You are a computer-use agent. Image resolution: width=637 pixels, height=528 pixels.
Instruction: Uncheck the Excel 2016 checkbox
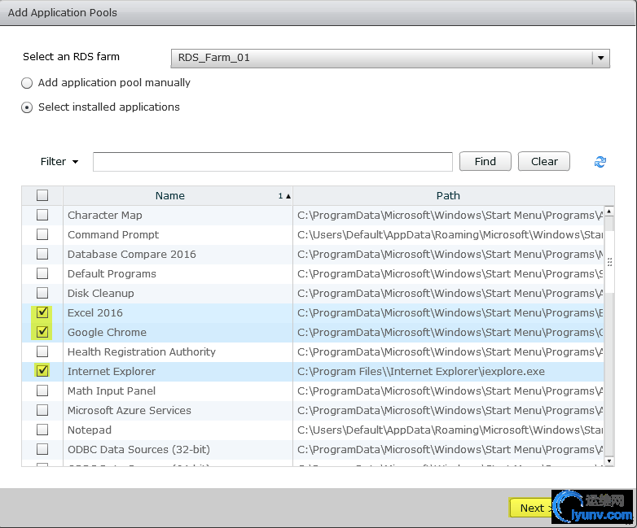42,312
